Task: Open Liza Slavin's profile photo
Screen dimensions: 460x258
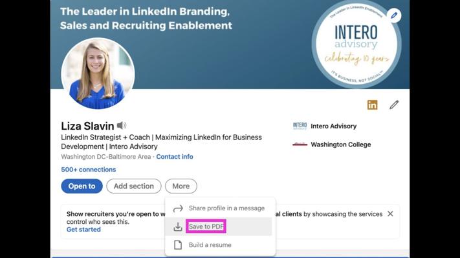Action: [x=98, y=73]
